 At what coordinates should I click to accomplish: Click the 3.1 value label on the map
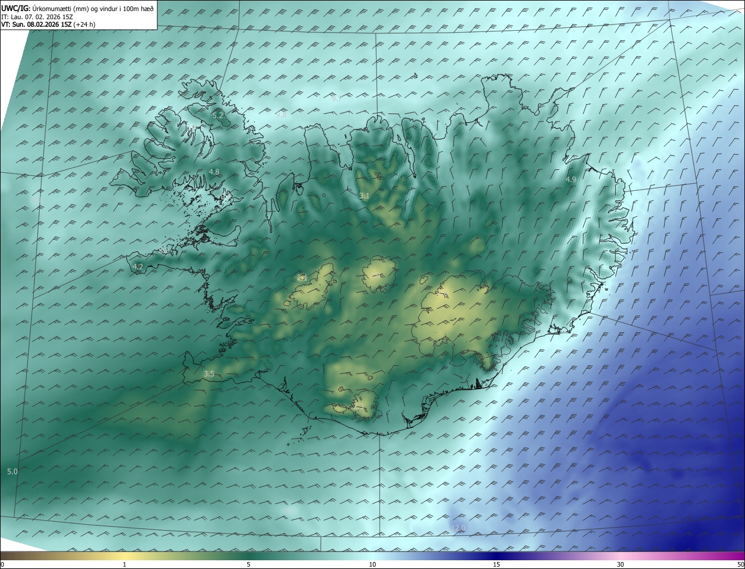pyautogui.click(x=364, y=196)
